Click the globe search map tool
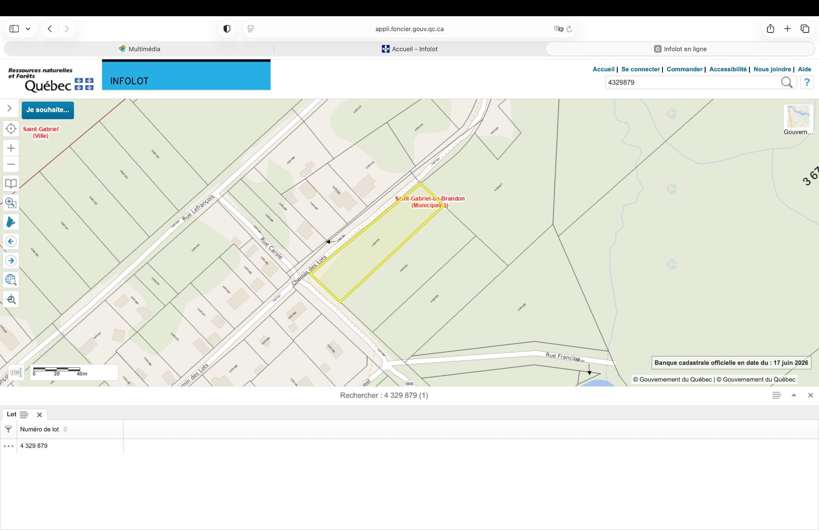 (x=11, y=280)
